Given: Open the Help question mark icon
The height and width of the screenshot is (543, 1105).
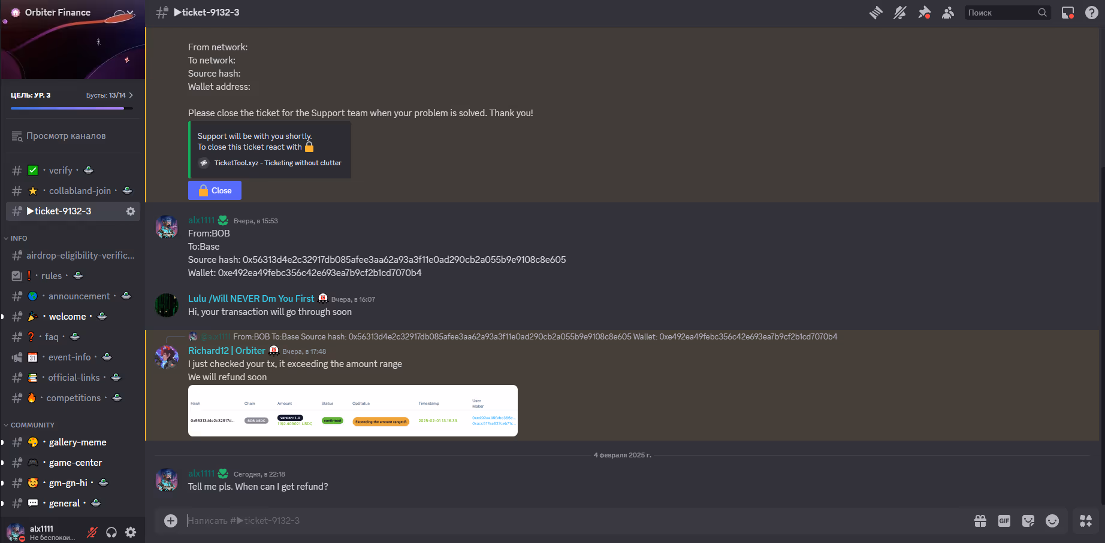Looking at the screenshot, I should coord(1092,13).
